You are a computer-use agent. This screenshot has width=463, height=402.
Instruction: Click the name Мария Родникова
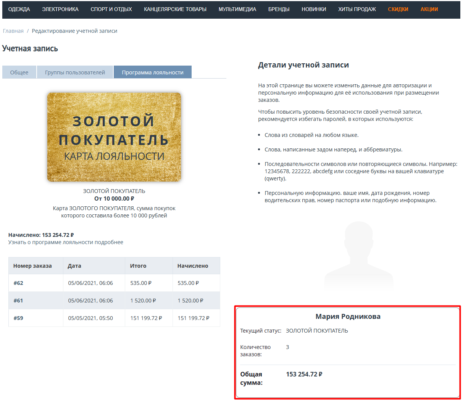348,317
